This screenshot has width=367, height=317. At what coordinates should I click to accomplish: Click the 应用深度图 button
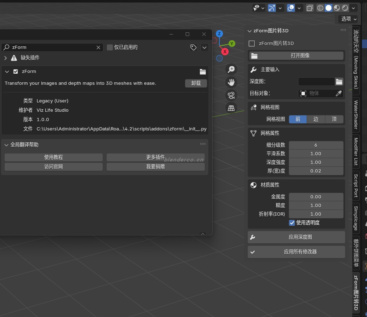coord(297,237)
